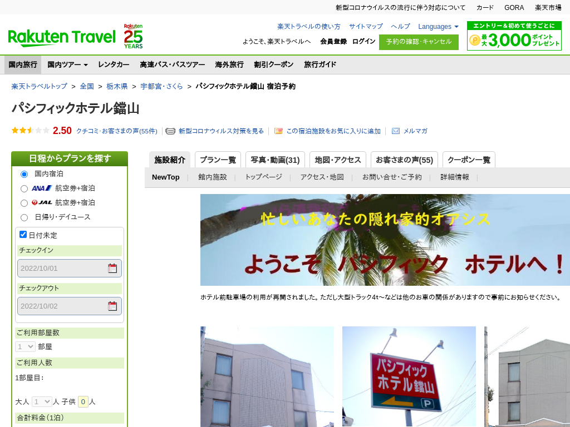
Task: Click the palm tree welcome banner image
Action: (385, 240)
